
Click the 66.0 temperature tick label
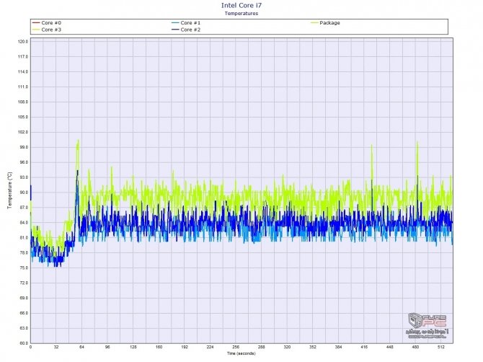tap(23, 313)
